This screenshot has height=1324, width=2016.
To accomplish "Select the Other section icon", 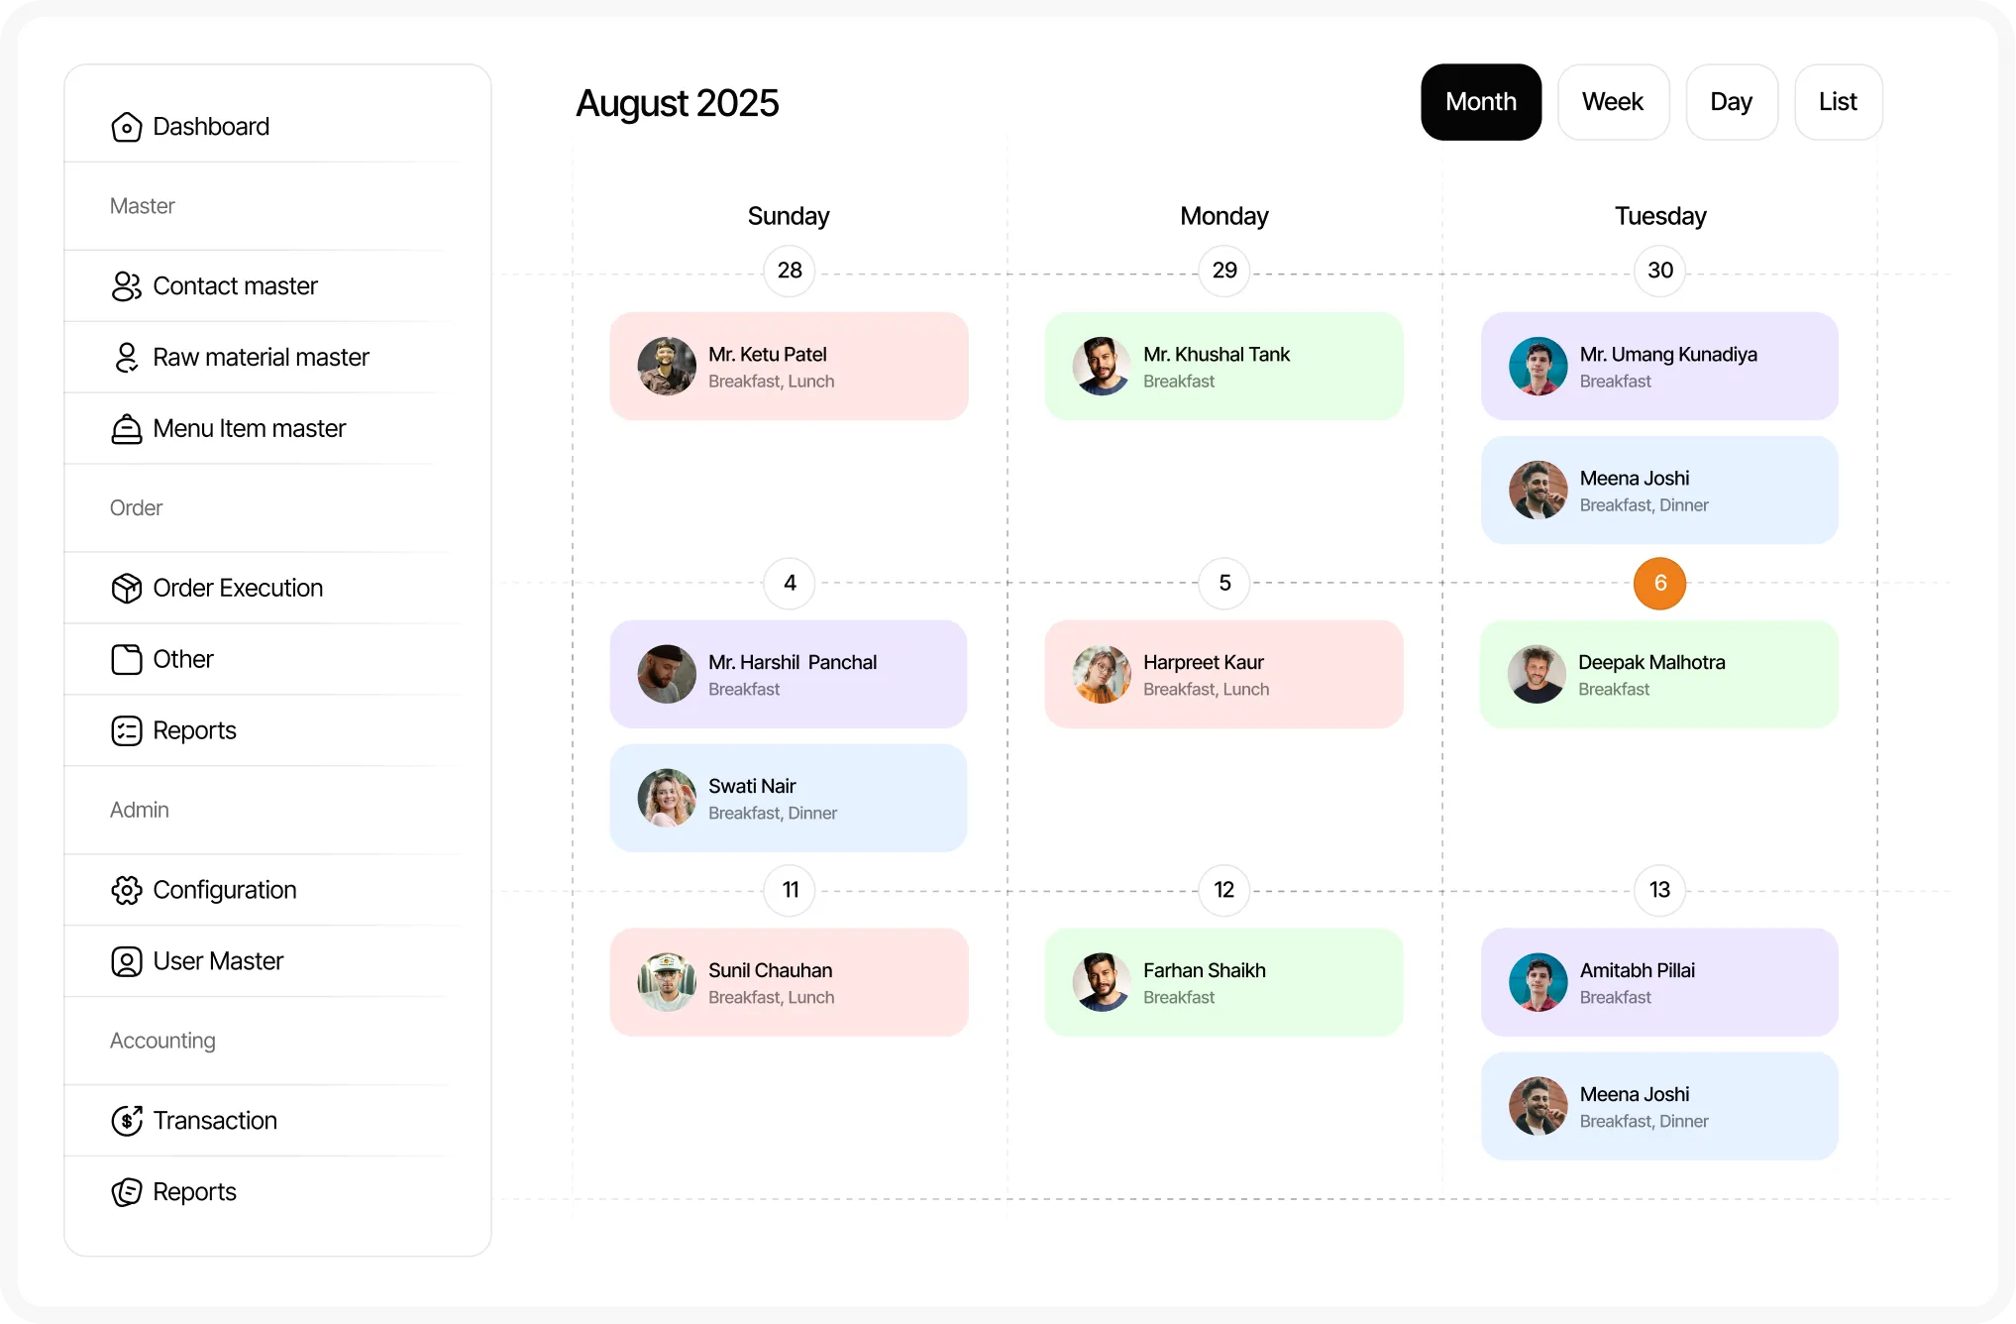I will [x=127, y=659].
